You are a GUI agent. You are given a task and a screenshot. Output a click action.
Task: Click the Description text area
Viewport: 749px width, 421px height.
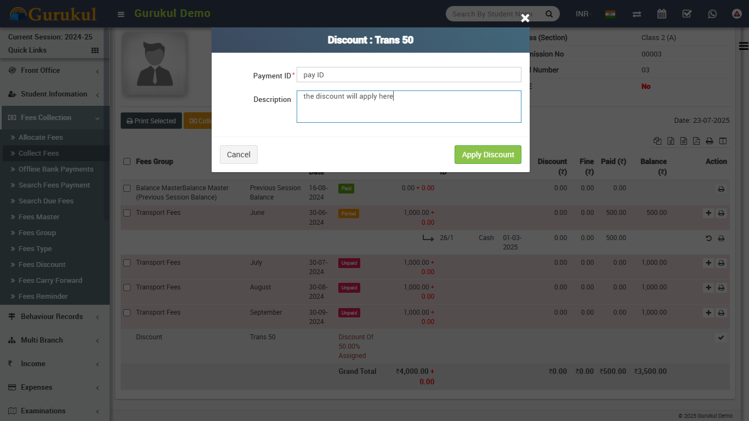[408, 106]
